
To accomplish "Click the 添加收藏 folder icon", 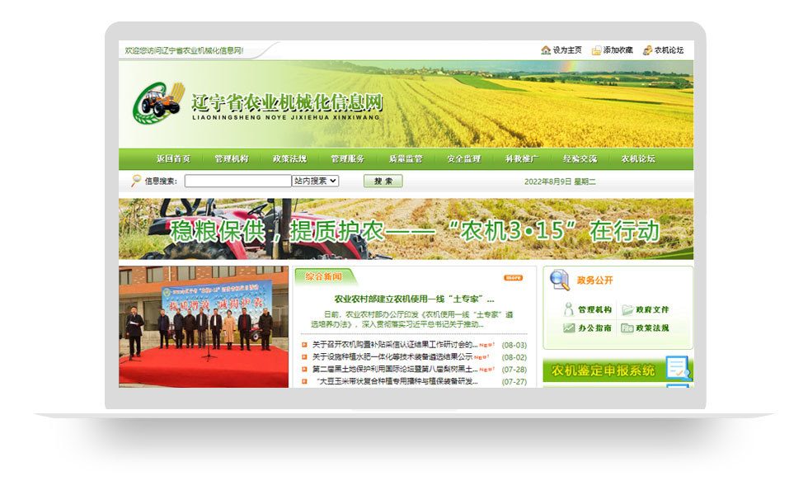I will click(596, 50).
